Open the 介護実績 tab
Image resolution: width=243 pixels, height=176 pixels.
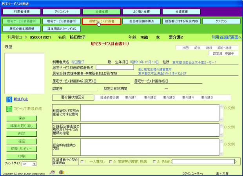pos(181,12)
